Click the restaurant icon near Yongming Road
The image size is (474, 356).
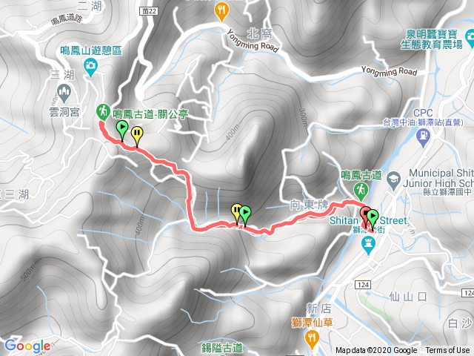pos(221,12)
